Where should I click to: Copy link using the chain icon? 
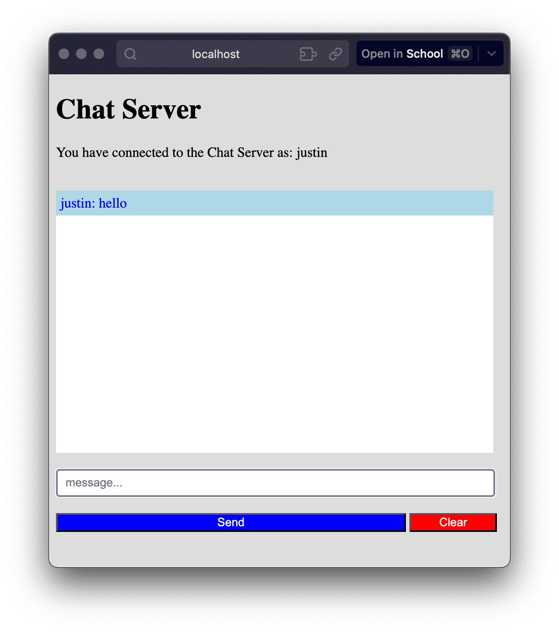tap(335, 54)
